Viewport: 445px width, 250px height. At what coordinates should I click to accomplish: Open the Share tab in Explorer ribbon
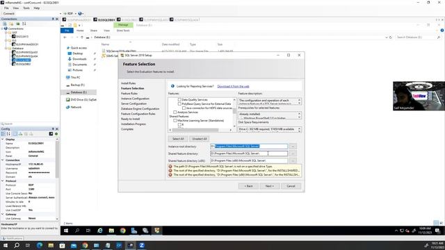pos(94,31)
